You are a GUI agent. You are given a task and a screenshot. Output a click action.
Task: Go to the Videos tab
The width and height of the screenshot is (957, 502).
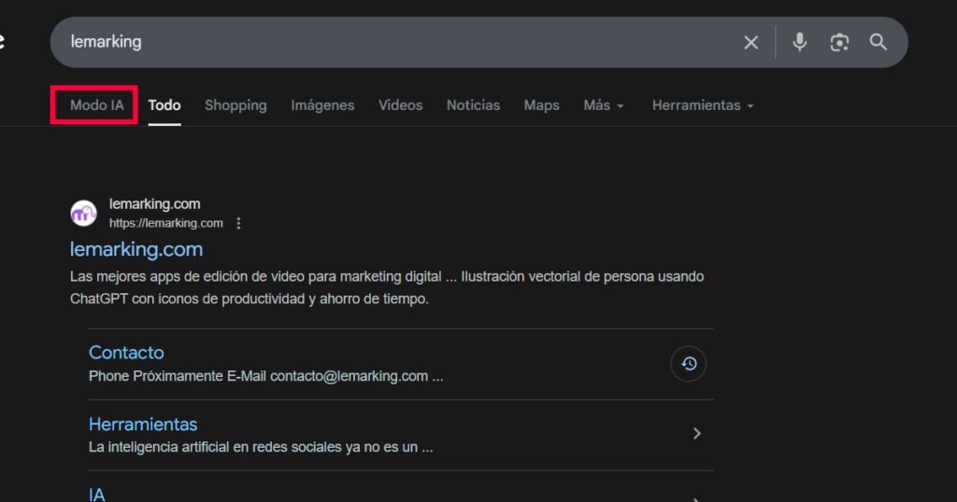click(x=400, y=105)
